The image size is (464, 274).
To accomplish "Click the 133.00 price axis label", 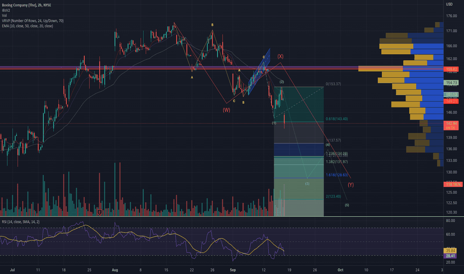I will click(x=451, y=160).
